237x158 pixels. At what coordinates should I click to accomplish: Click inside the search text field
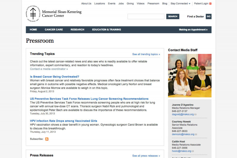(x=146, y=17)
